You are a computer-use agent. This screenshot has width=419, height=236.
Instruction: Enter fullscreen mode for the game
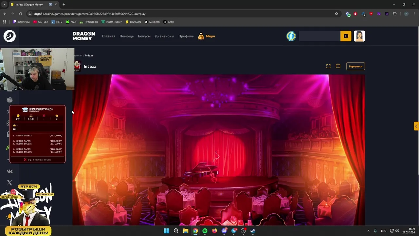[328, 66]
